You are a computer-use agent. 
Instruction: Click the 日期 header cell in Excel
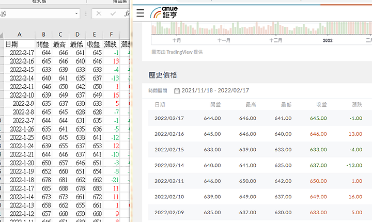click(x=20, y=44)
